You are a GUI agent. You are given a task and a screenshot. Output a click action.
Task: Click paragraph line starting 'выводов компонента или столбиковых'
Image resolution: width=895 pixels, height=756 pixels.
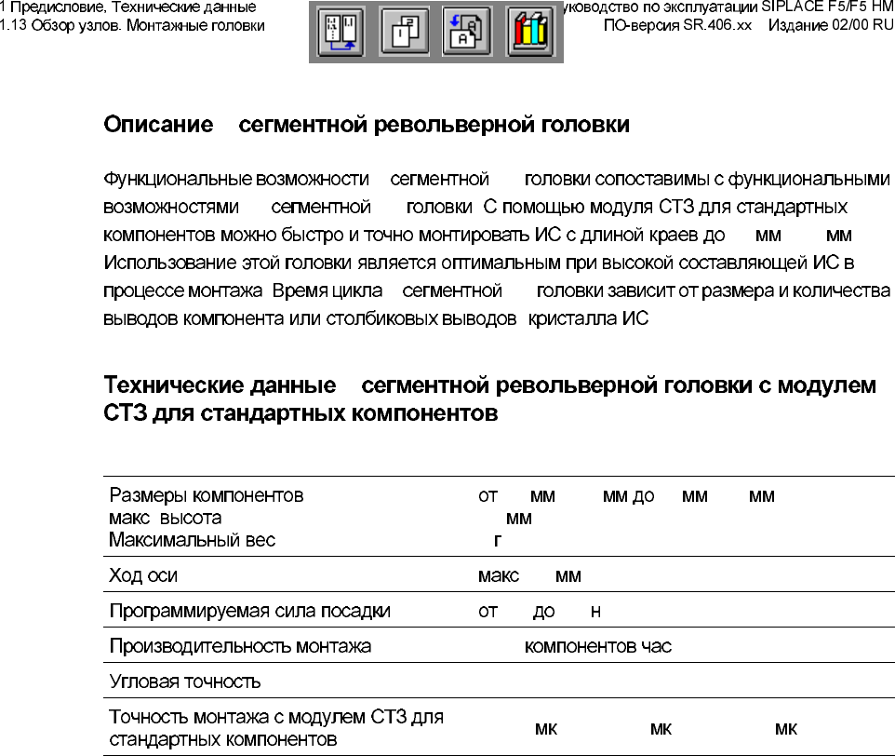click(x=376, y=318)
